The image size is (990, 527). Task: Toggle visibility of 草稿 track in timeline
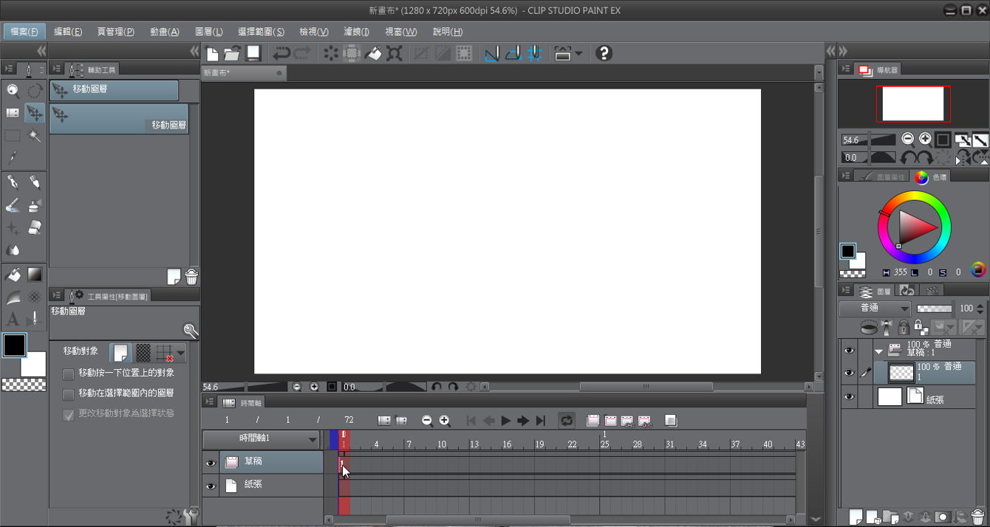(211, 463)
